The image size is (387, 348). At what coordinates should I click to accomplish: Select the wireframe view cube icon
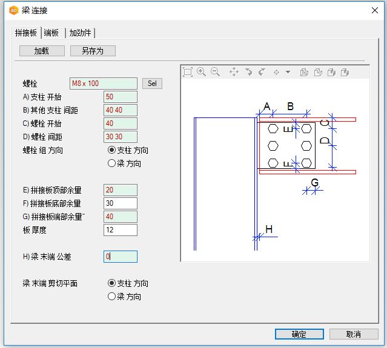point(304,72)
